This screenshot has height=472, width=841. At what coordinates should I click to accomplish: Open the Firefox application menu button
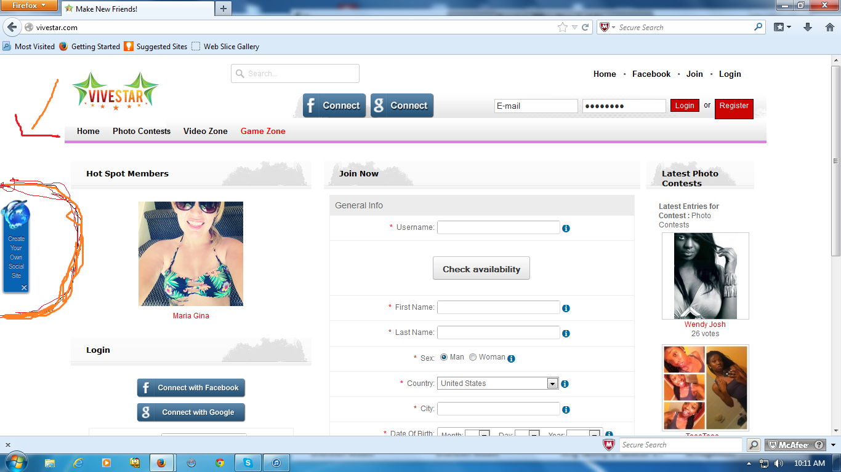[30, 6]
